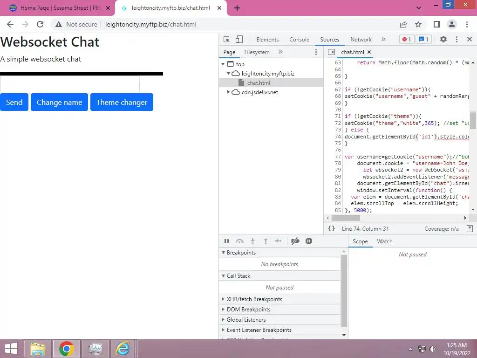Screen dimensions: 477x358
Task: Open Chrome three-dot menu
Action: pos(467,24)
